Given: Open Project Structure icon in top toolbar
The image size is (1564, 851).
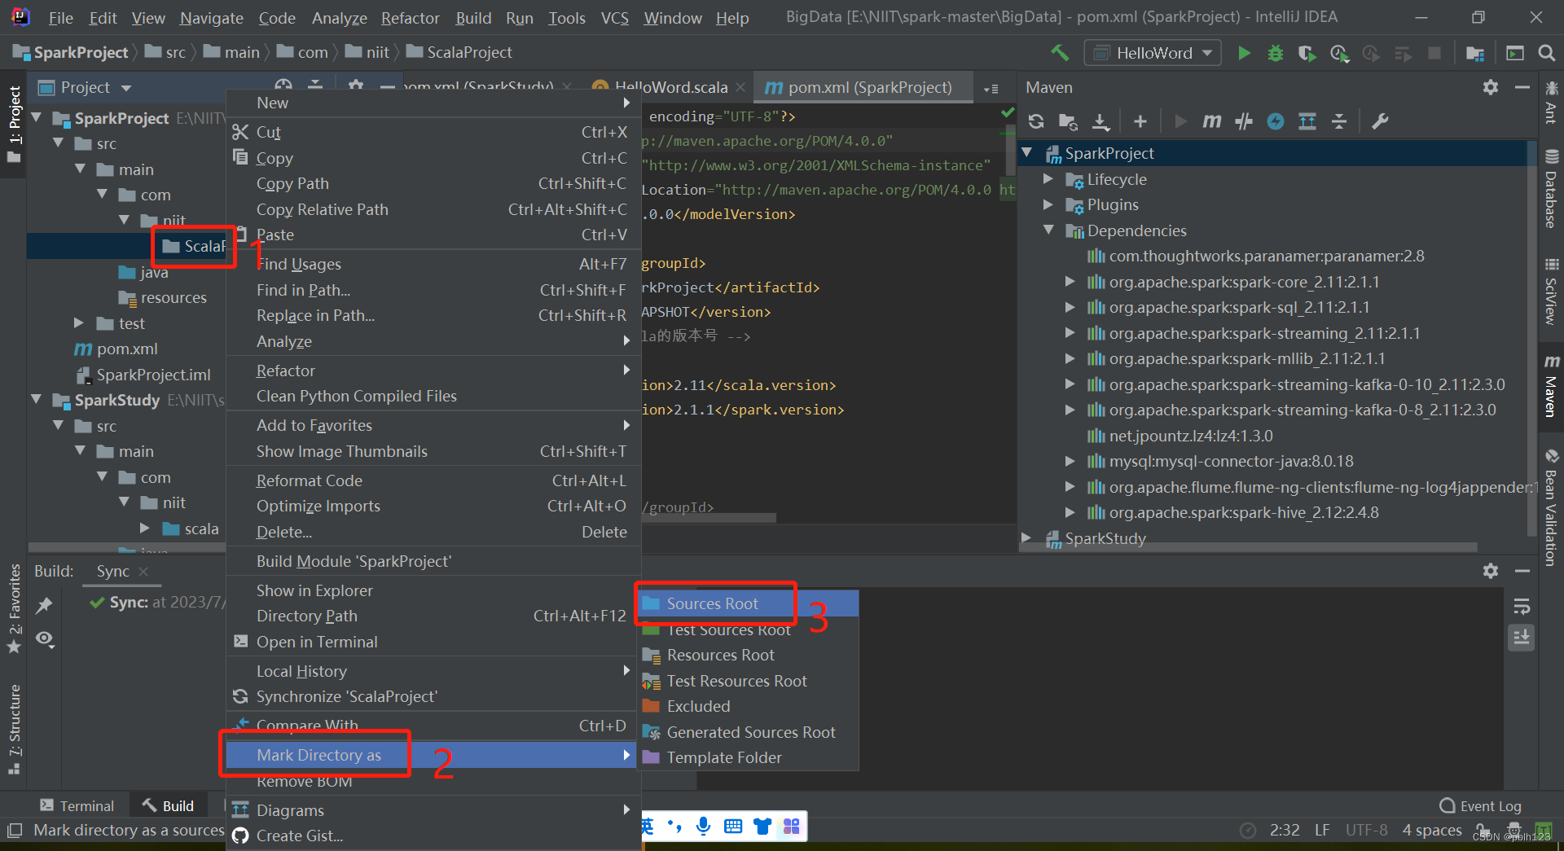Looking at the screenshot, I should 1474,53.
